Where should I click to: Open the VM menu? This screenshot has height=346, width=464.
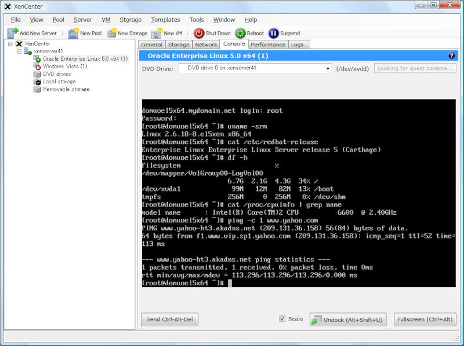pyautogui.click(x=106, y=20)
